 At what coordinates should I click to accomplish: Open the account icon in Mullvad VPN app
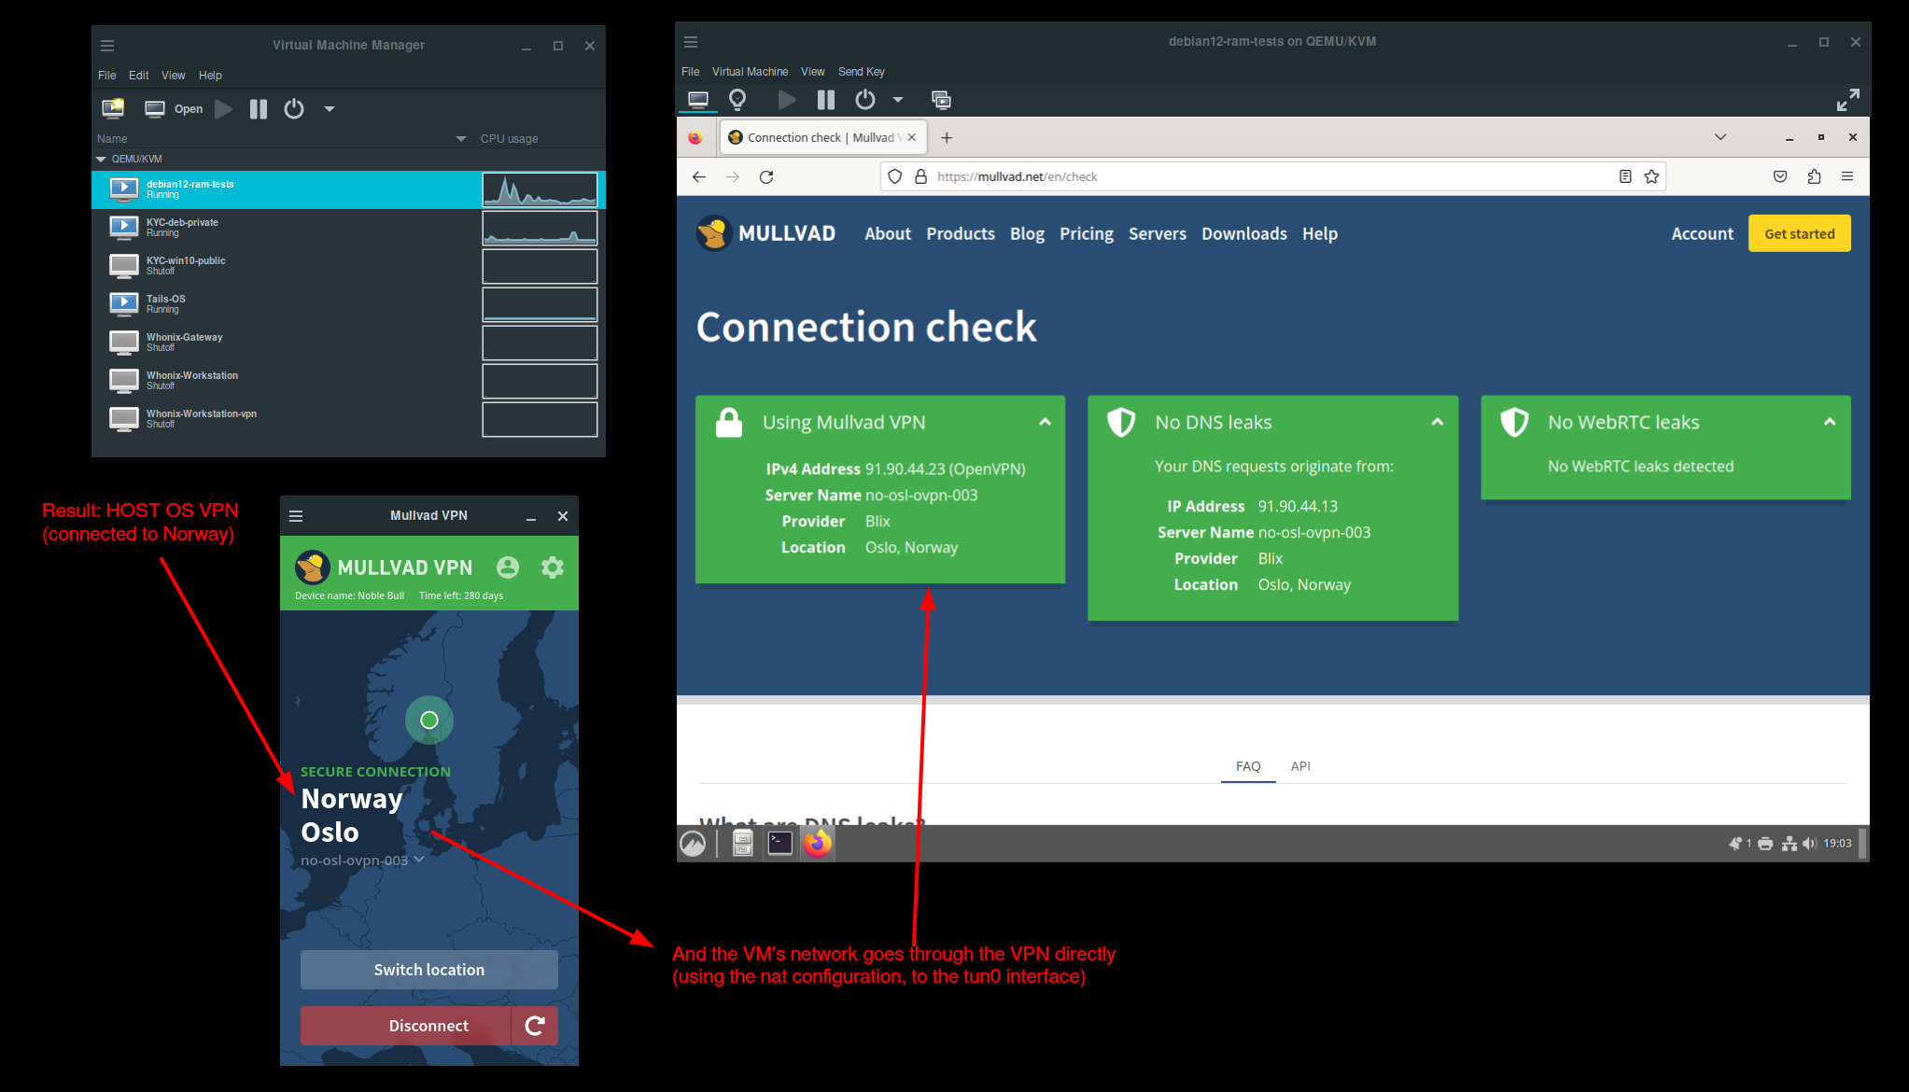tap(508, 567)
